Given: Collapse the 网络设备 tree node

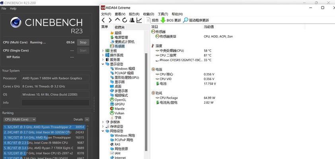Looking at the screenshot, I should [103, 131].
